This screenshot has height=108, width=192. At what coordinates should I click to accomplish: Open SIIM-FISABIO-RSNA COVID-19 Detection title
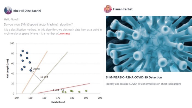tap(134, 77)
